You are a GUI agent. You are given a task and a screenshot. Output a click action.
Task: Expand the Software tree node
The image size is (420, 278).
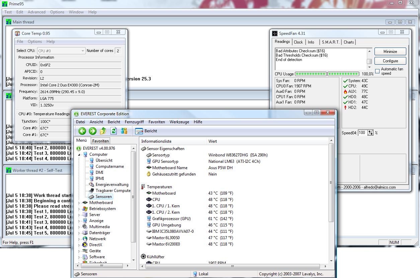pyautogui.click(x=80, y=257)
